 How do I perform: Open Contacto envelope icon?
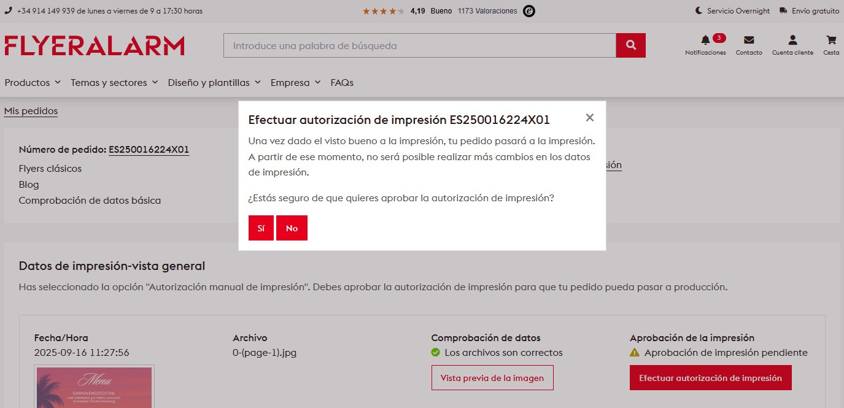[x=748, y=40]
